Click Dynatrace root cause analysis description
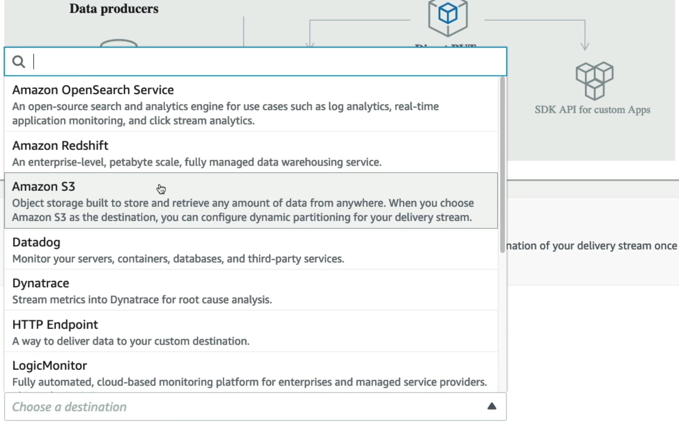Viewport: 679px width, 425px height. tap(142, 300)
